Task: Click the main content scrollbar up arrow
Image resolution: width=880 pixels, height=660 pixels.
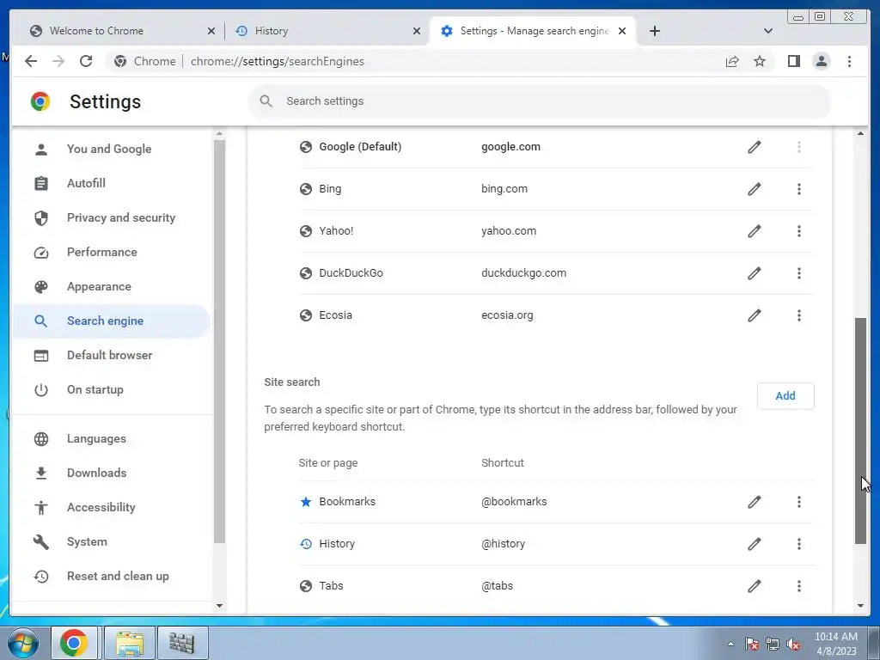Action: [x=860, y=133]
